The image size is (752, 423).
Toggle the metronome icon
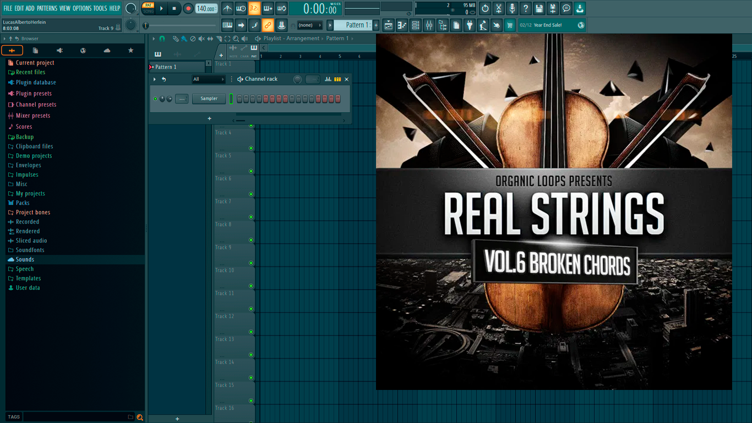(x=227, y=8)
